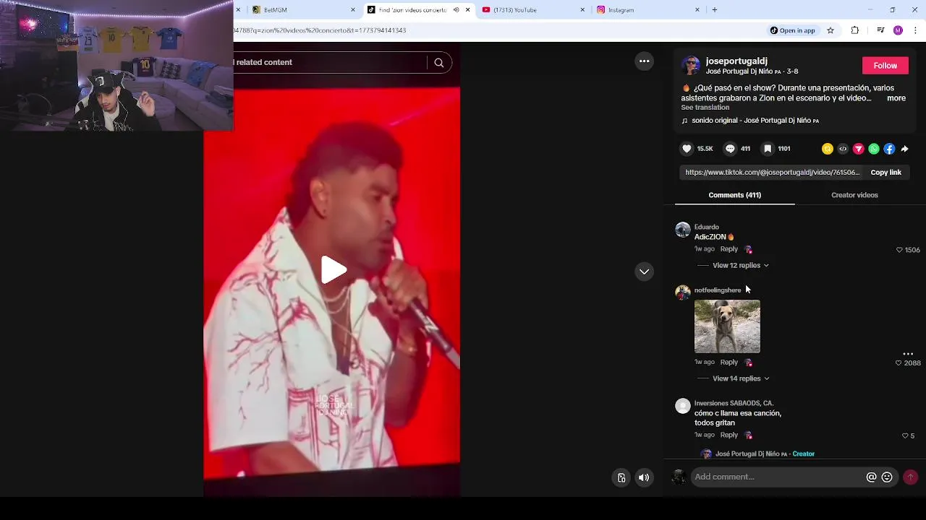Screen dimensions: 926x520
Task: Save video with bookmark icon
Action: [x=768, y=149]
